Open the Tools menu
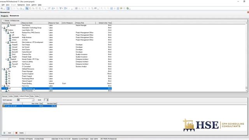This screenshot has height=140, width=249. (28, 5)
